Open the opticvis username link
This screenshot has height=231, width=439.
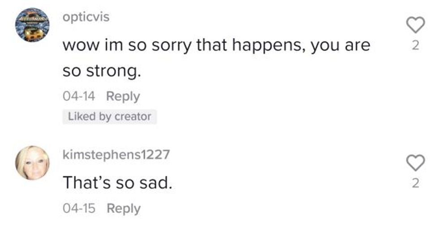click(x=86, y=17)
